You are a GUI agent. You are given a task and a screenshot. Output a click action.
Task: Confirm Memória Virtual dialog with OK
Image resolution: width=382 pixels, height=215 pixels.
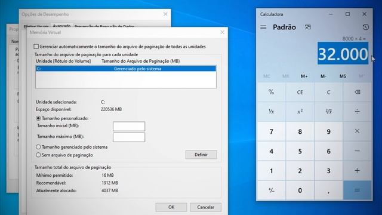click(171, 207)
